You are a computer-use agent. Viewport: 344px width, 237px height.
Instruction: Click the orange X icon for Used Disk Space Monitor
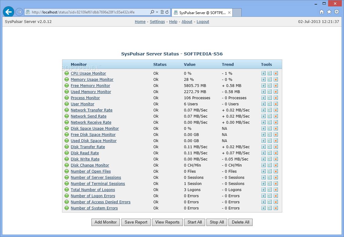(276, 141)
